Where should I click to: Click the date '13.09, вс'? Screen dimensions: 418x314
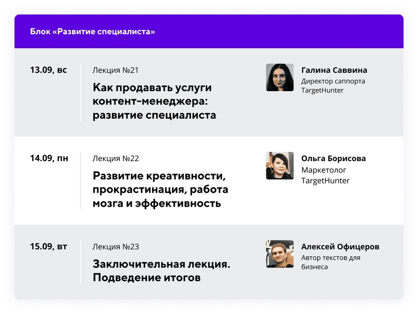click(48, 70)
